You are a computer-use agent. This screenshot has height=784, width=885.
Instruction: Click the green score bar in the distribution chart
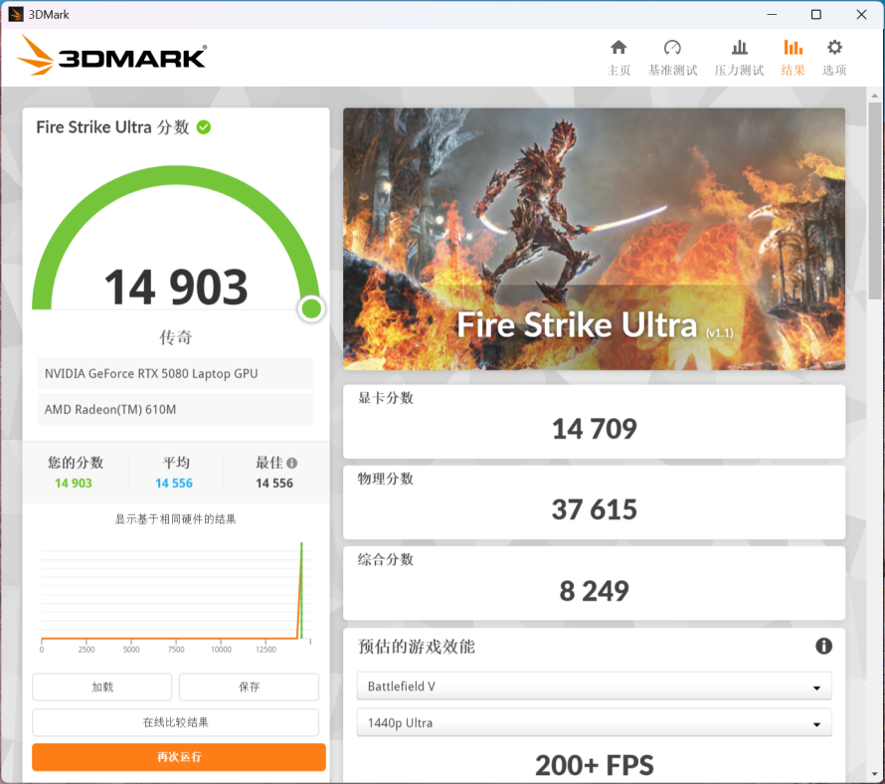302,590
